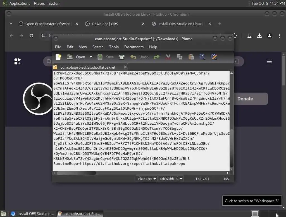Click the Cut scissors icon

pos(168,57)
